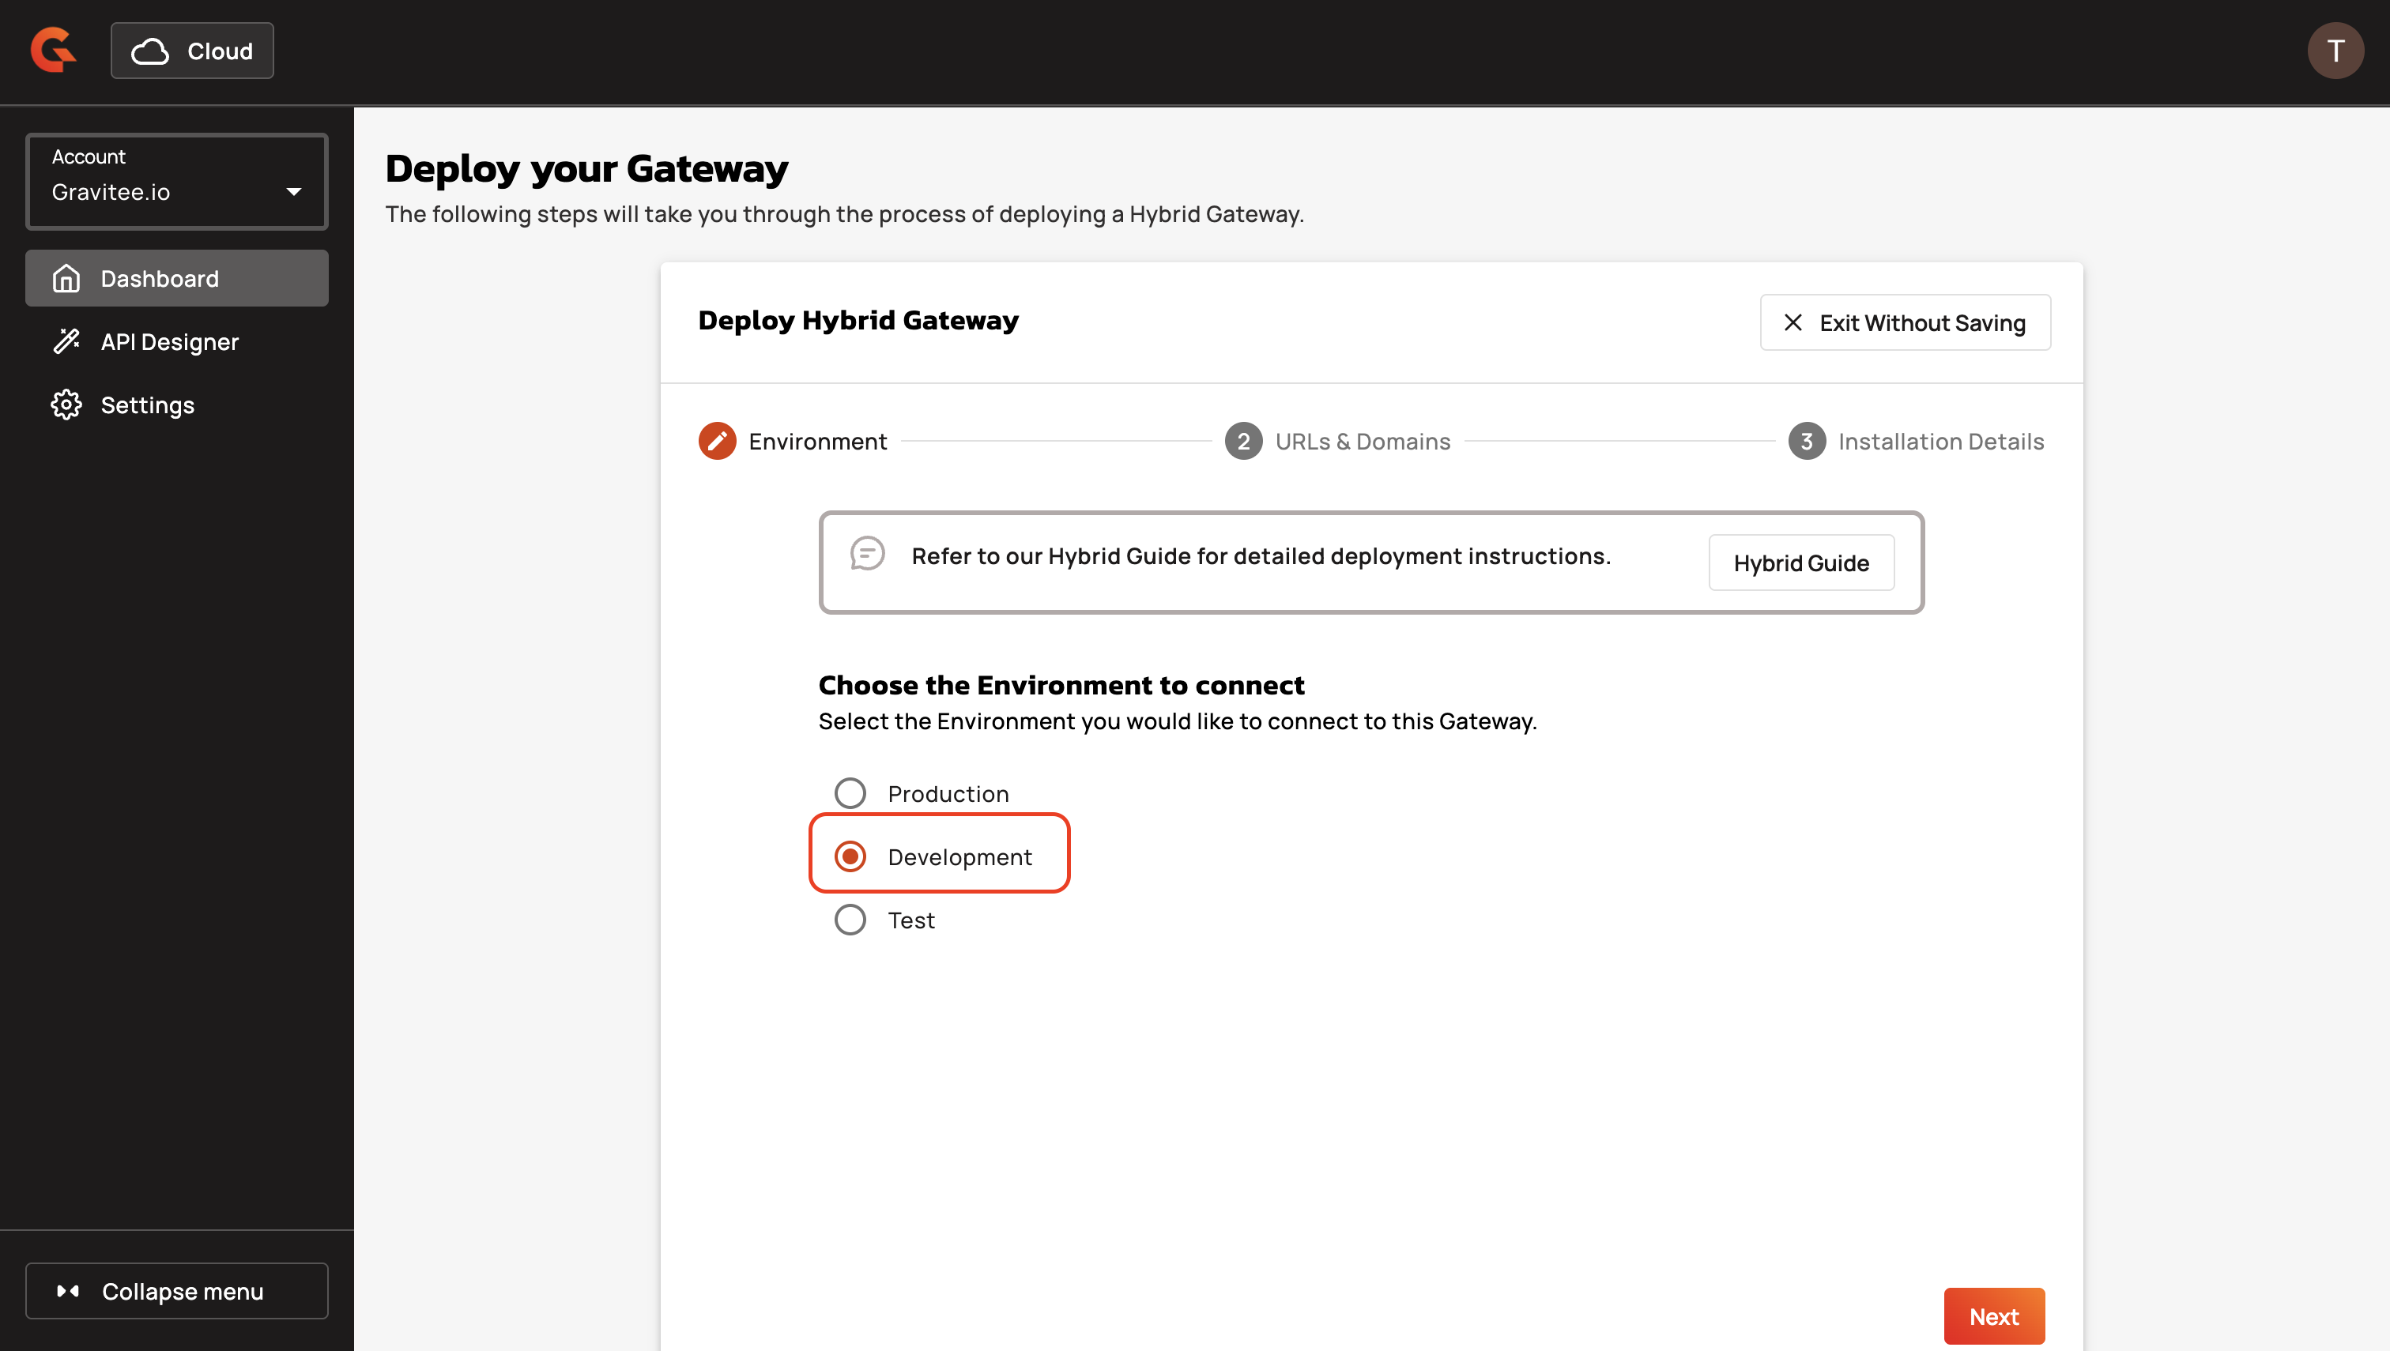
Task: Click the chat bubble info icon
Action: 867,554
